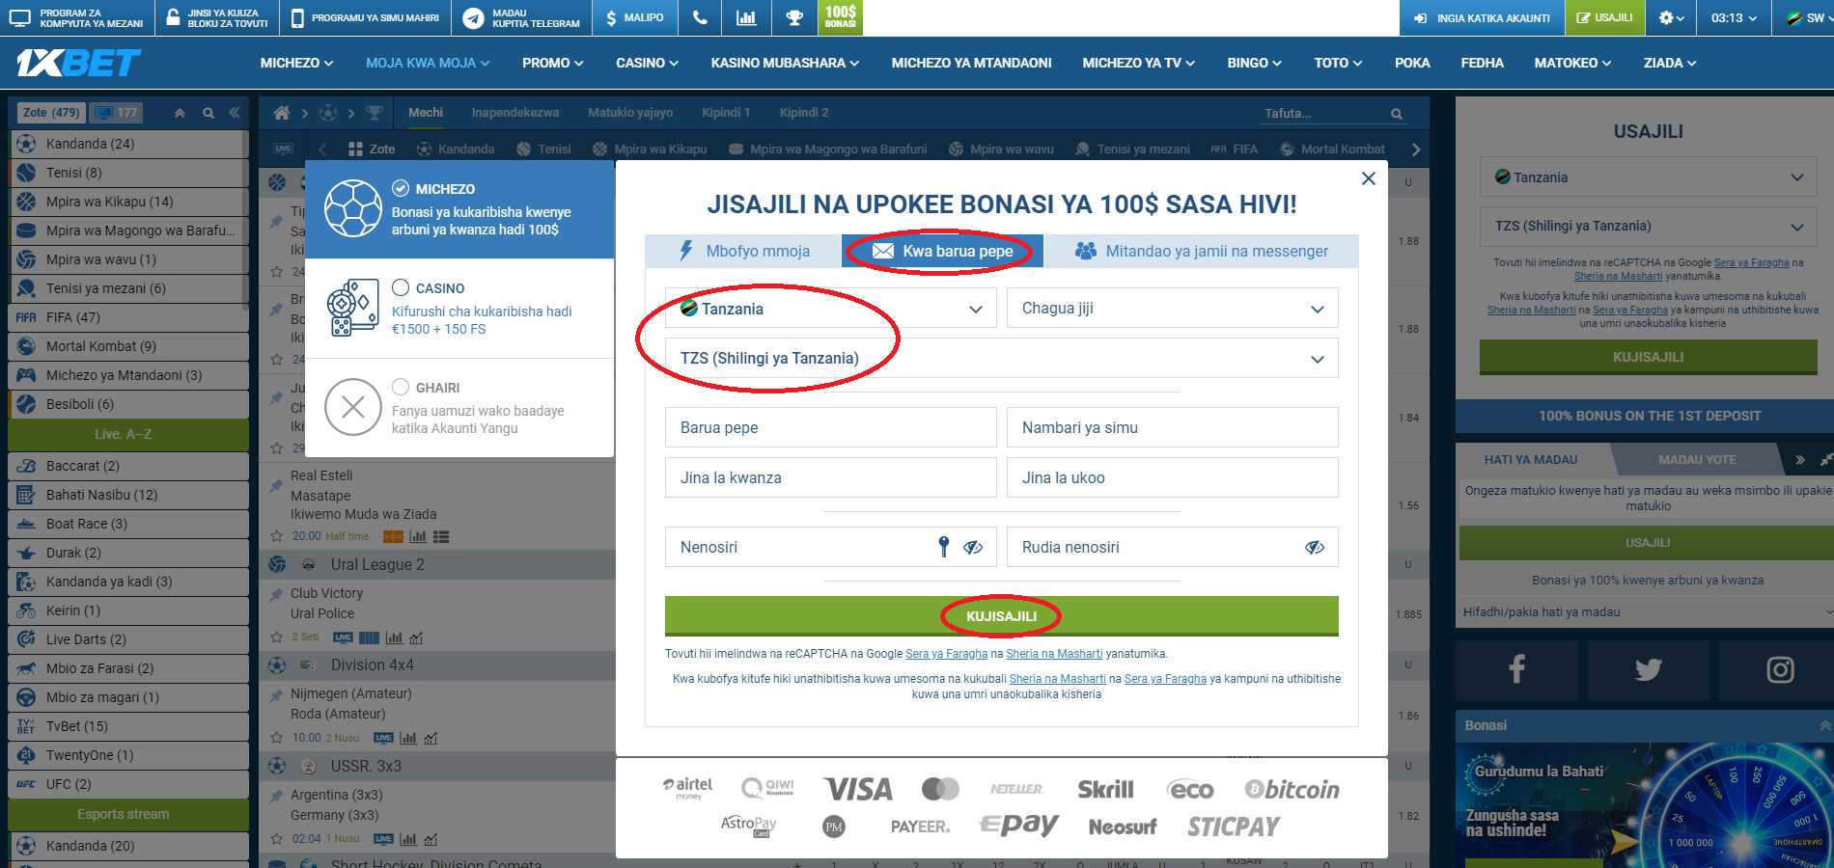Select the GHAIRI bonus radio option

point(401,387)
